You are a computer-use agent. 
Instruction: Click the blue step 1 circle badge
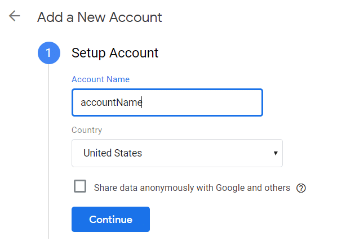[49, 53]
